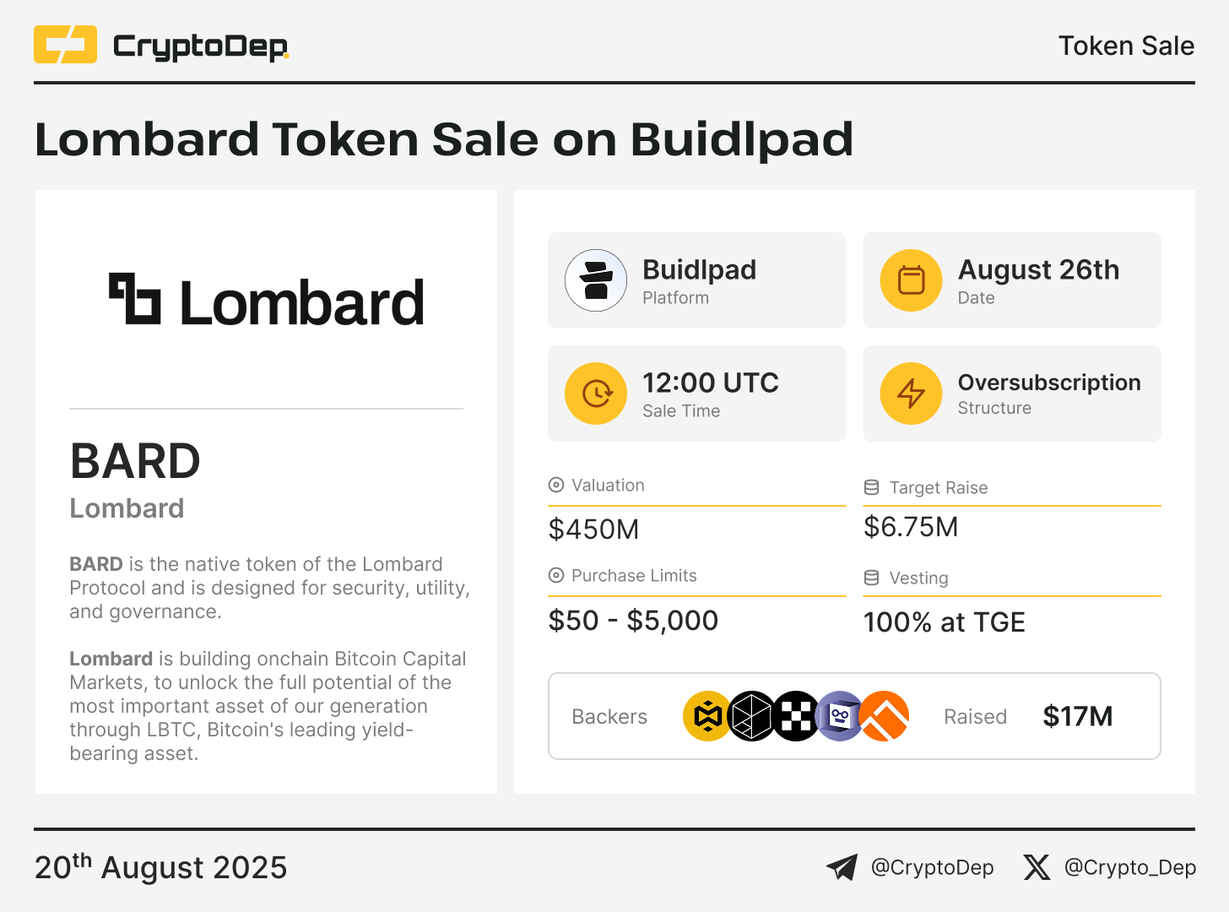Click the $17M raised amount

pyautogui.click(x=1078, y=716)
